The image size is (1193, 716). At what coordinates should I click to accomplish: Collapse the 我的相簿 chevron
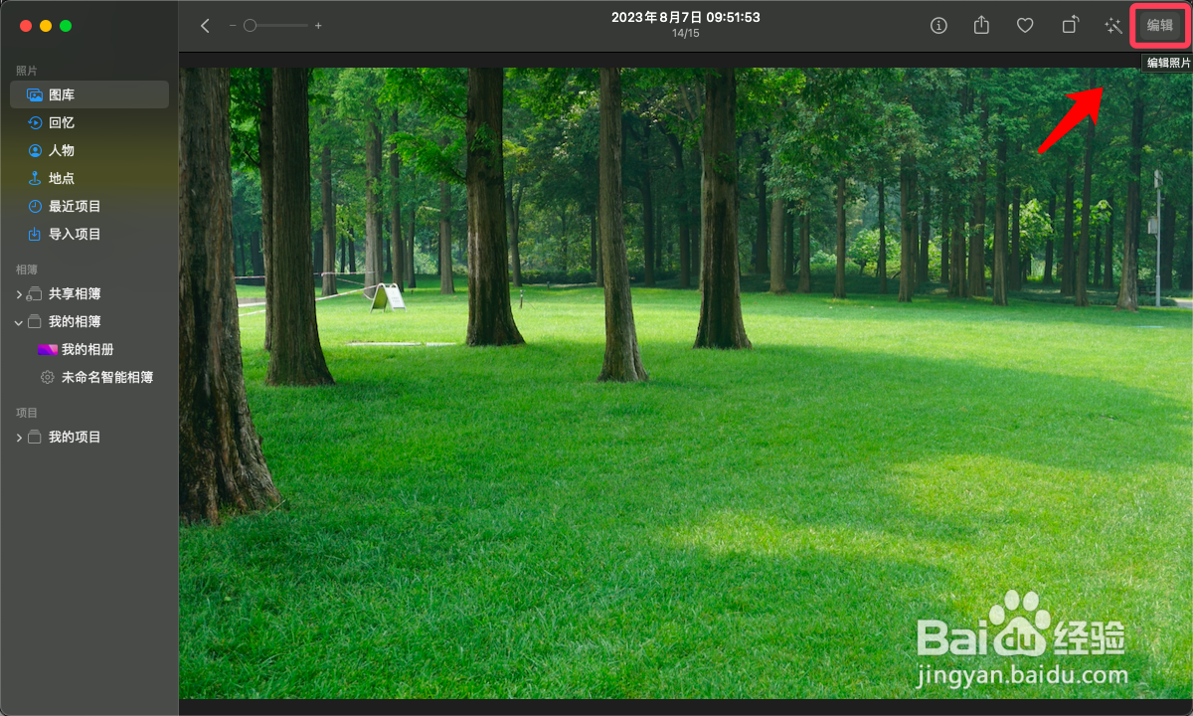pyautogui.click(x=19, y=322)
